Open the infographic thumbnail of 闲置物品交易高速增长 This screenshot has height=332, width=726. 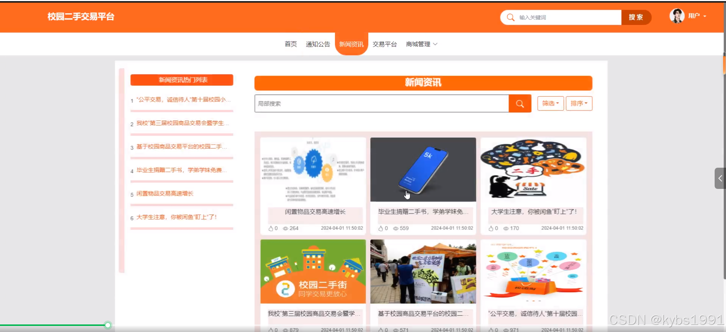313,170
